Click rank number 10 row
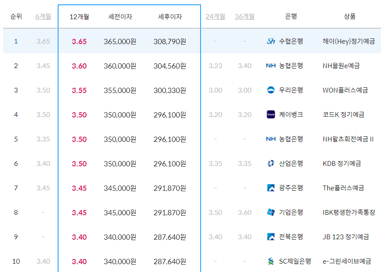Viewport: 381px width, 272px height. point(16,262)
